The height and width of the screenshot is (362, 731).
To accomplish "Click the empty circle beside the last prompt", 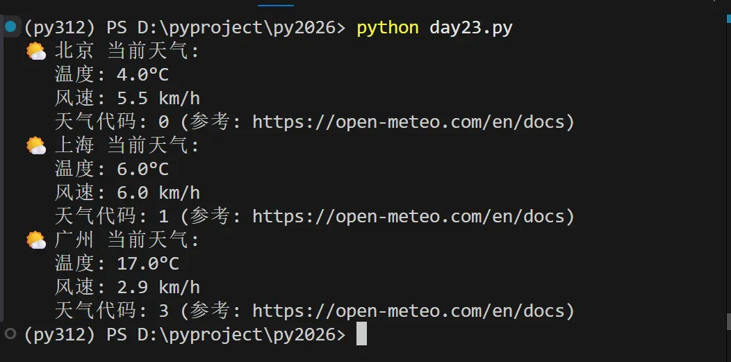I will tap(10, 334).
